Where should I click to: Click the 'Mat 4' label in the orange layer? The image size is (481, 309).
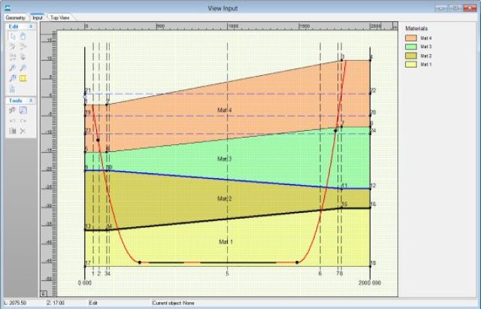[225, 111]
